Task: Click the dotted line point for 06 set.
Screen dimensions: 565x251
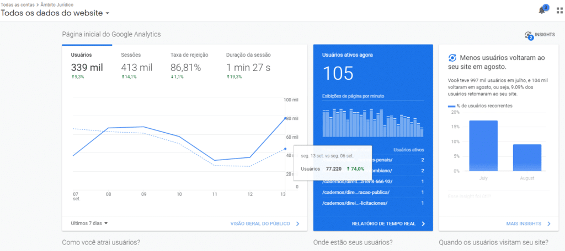Action: click(285, 149)
